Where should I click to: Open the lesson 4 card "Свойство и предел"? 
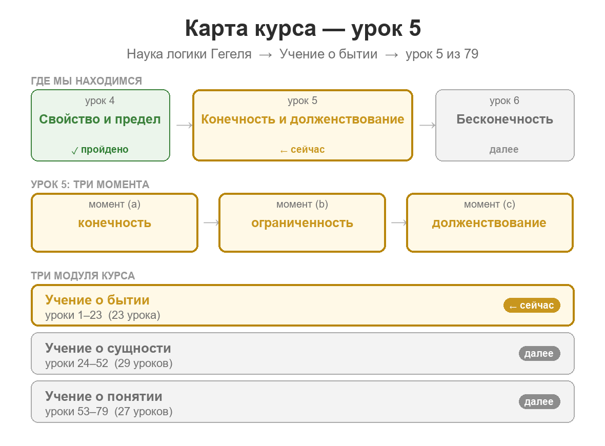pyautogui.click(x=100, y=126)
